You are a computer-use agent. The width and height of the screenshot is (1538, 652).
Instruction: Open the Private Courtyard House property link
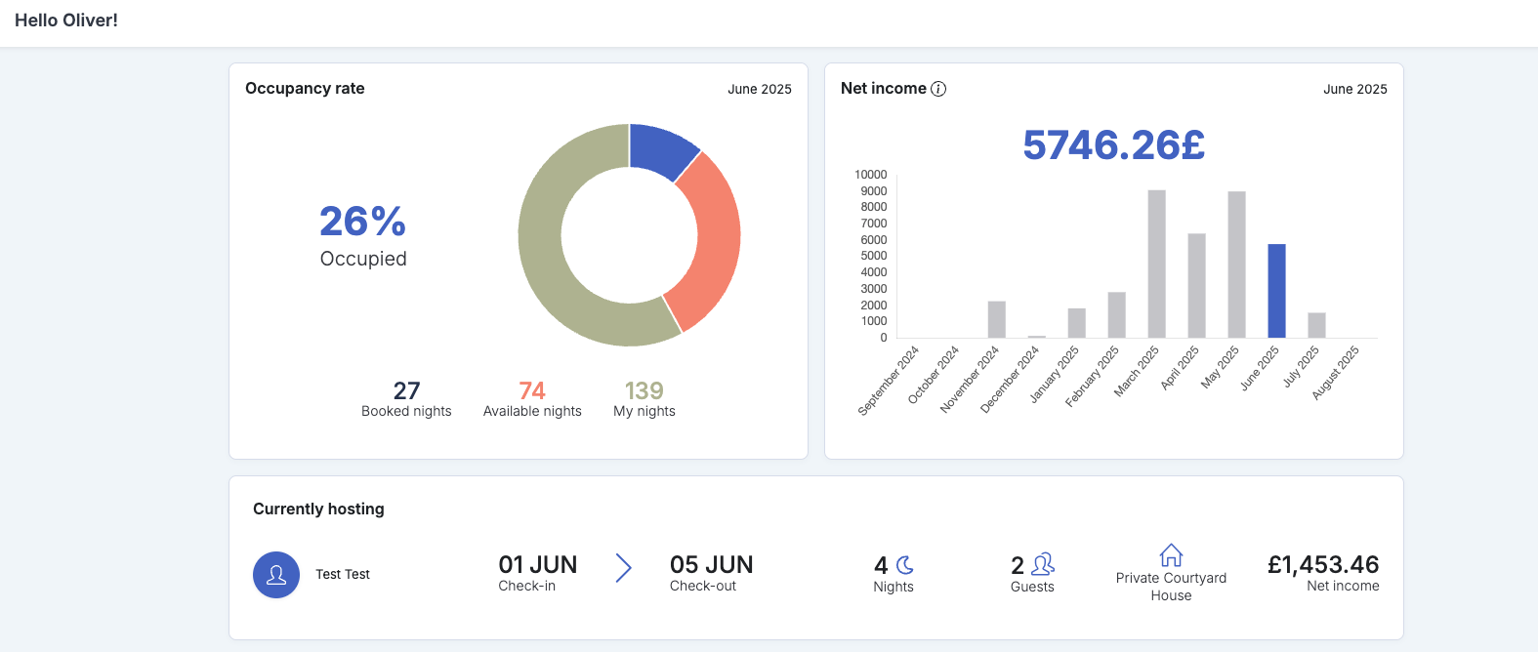point(1171,587)
